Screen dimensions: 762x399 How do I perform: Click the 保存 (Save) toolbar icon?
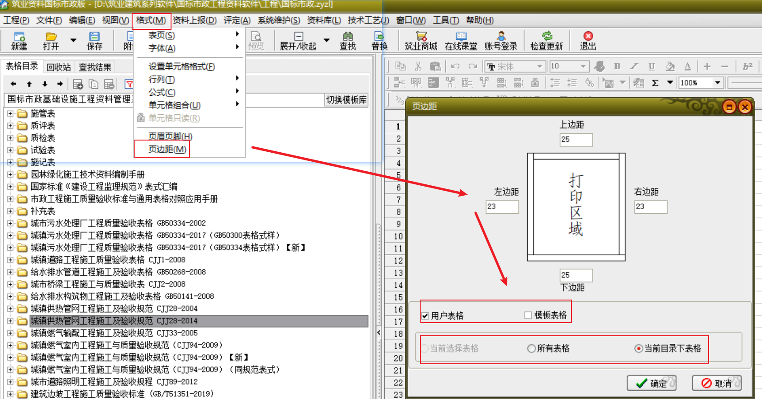point(94,37)
